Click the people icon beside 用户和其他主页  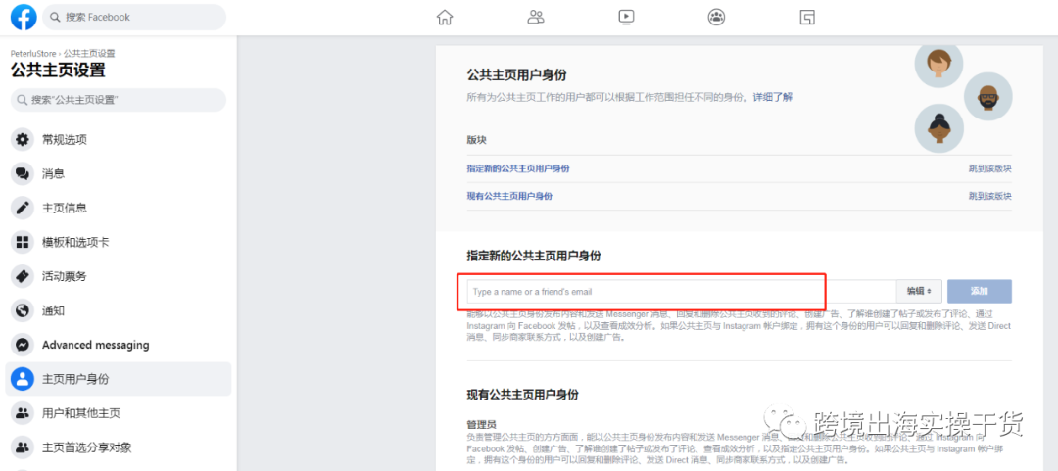(x=23, y=413)
